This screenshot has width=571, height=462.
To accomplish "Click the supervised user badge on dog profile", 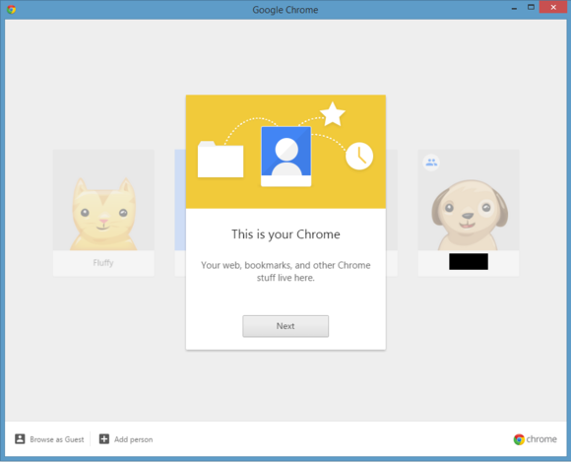I will coord(431,163).
